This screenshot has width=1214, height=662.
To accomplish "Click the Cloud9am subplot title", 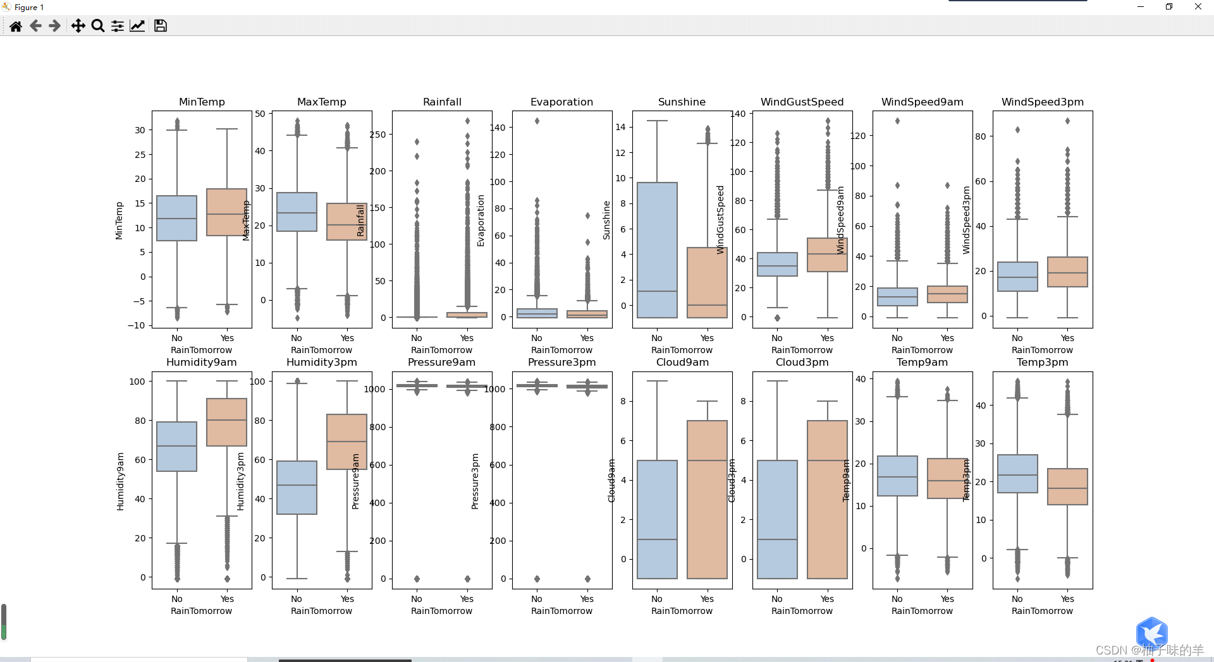I will tap(682, 362).
